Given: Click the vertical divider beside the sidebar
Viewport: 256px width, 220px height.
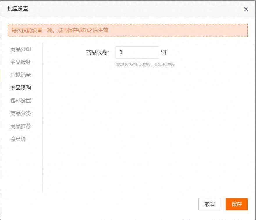Looking at the screenshot, I should tap(43, 117).
